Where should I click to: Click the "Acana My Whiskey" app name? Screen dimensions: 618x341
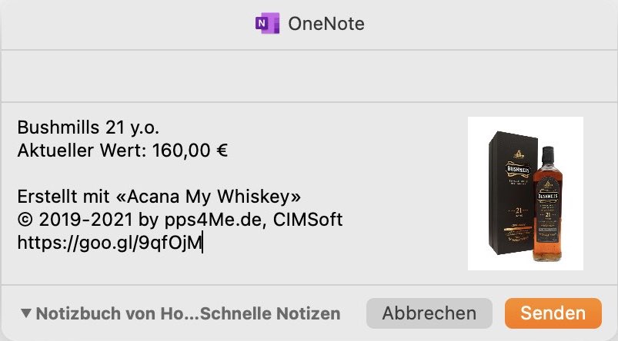coord(209,197)
